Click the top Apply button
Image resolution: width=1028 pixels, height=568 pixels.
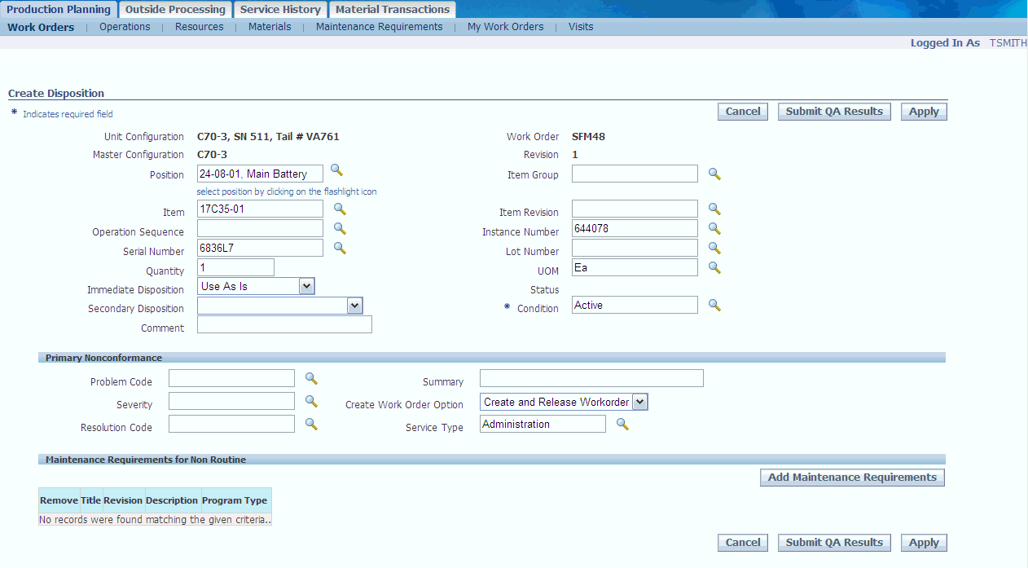pos(924,112)
